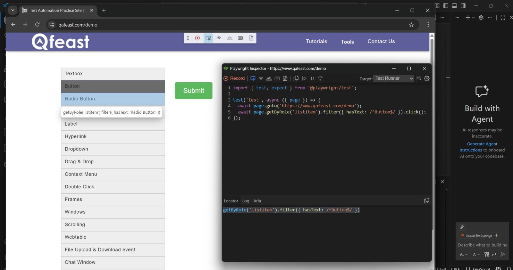Clear the recorded code in Inspector

coord(419,78)
